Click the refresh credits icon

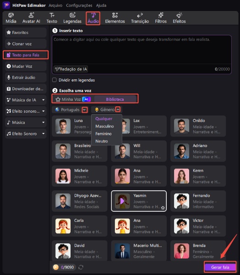click(81, 267)
